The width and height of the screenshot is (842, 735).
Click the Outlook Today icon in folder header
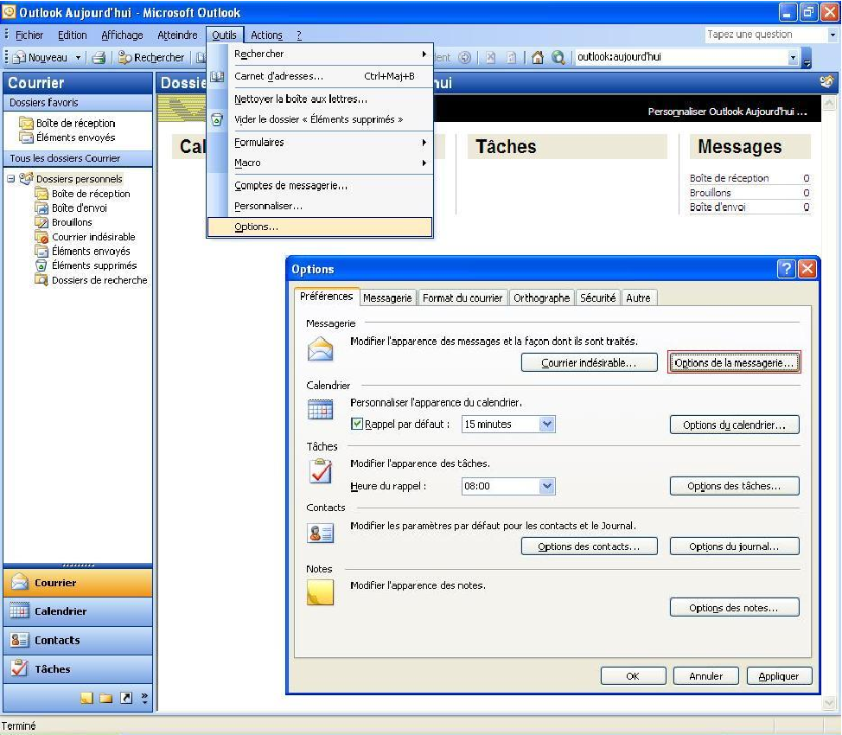(826, 82)
